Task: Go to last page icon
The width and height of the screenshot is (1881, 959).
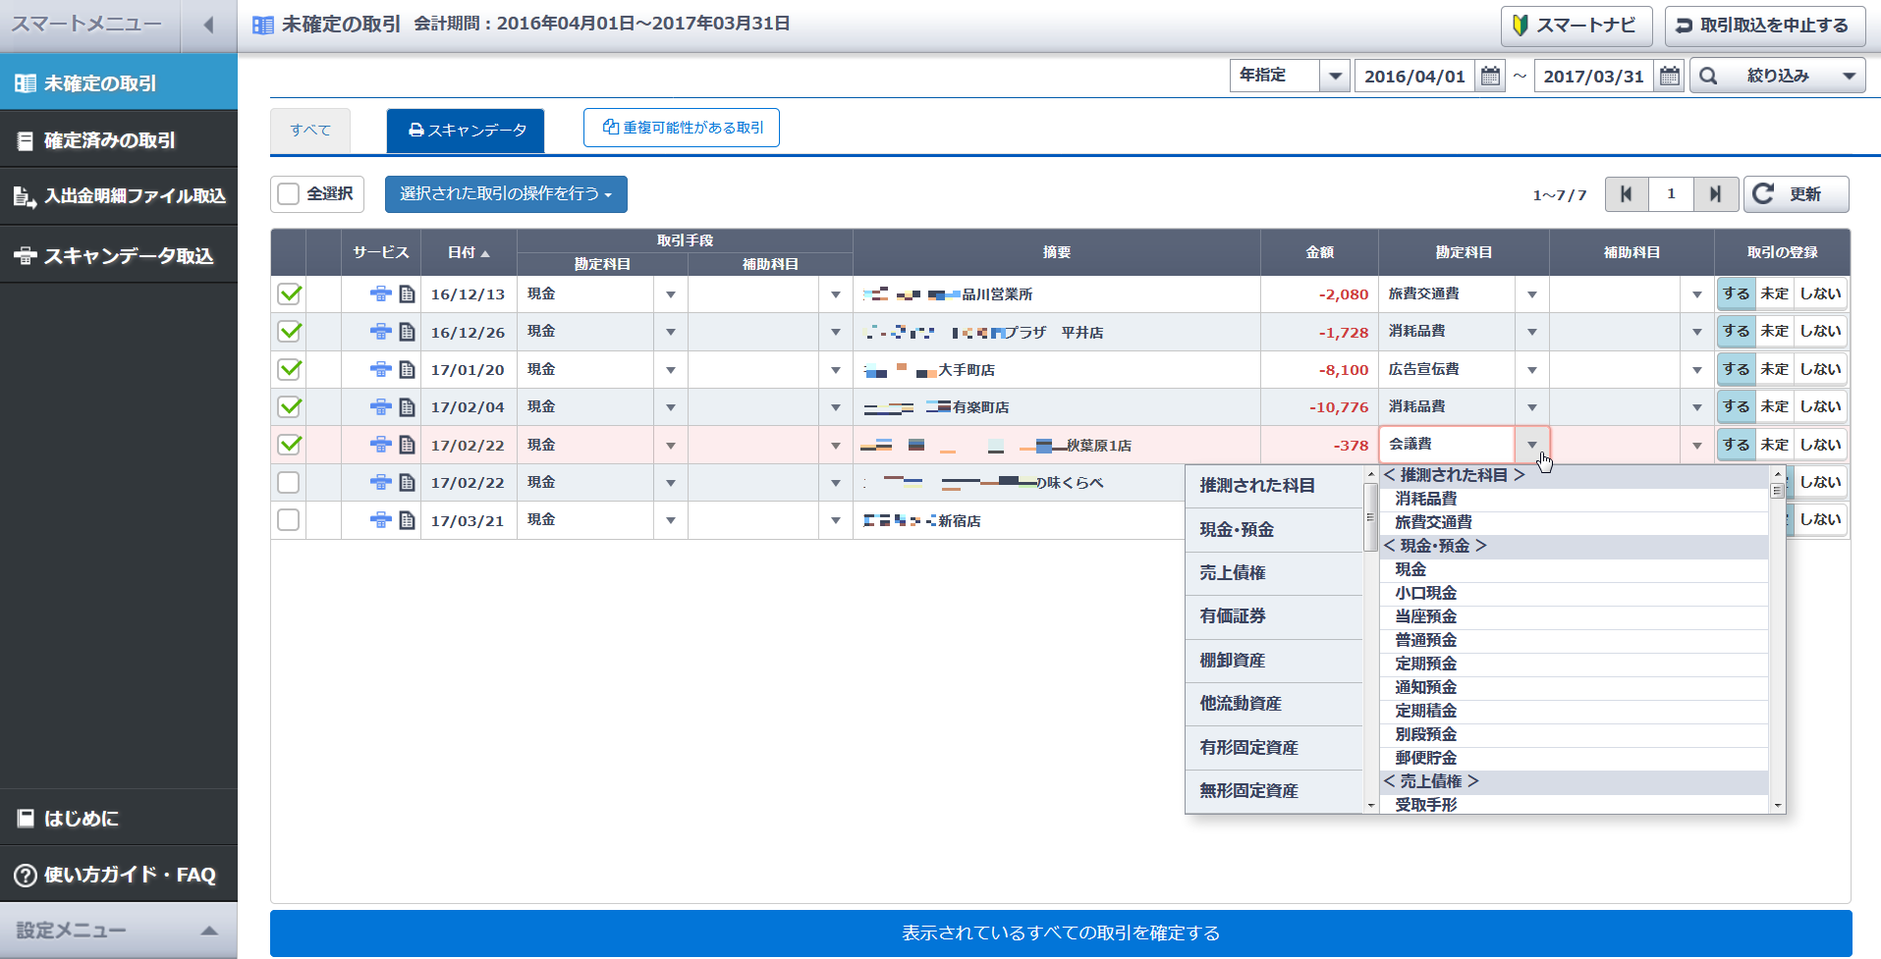Action: (x=1715, y=194)
